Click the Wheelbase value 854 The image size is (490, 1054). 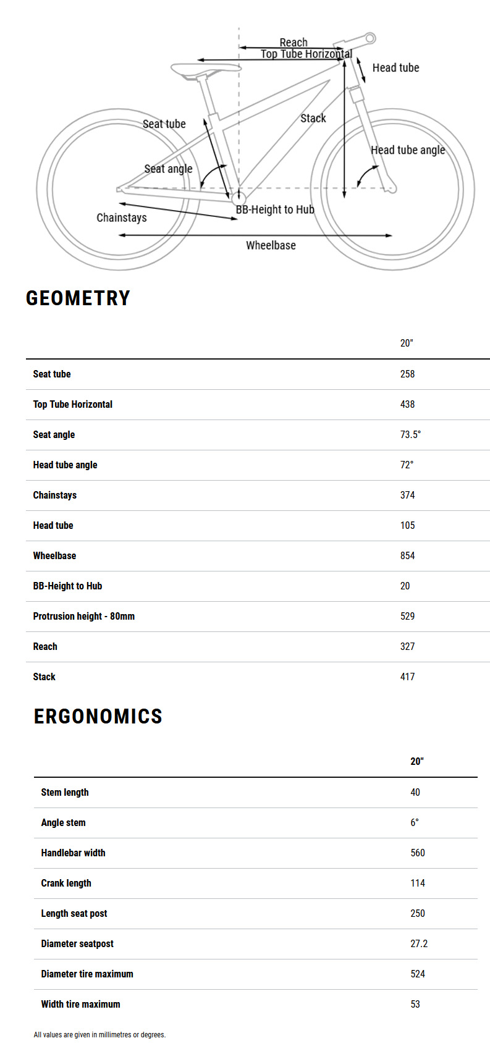407,555
